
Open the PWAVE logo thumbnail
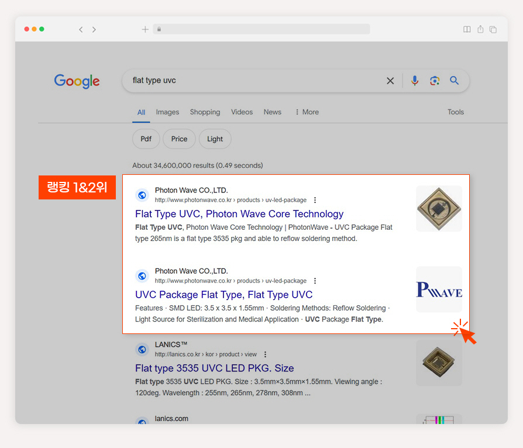439,290
